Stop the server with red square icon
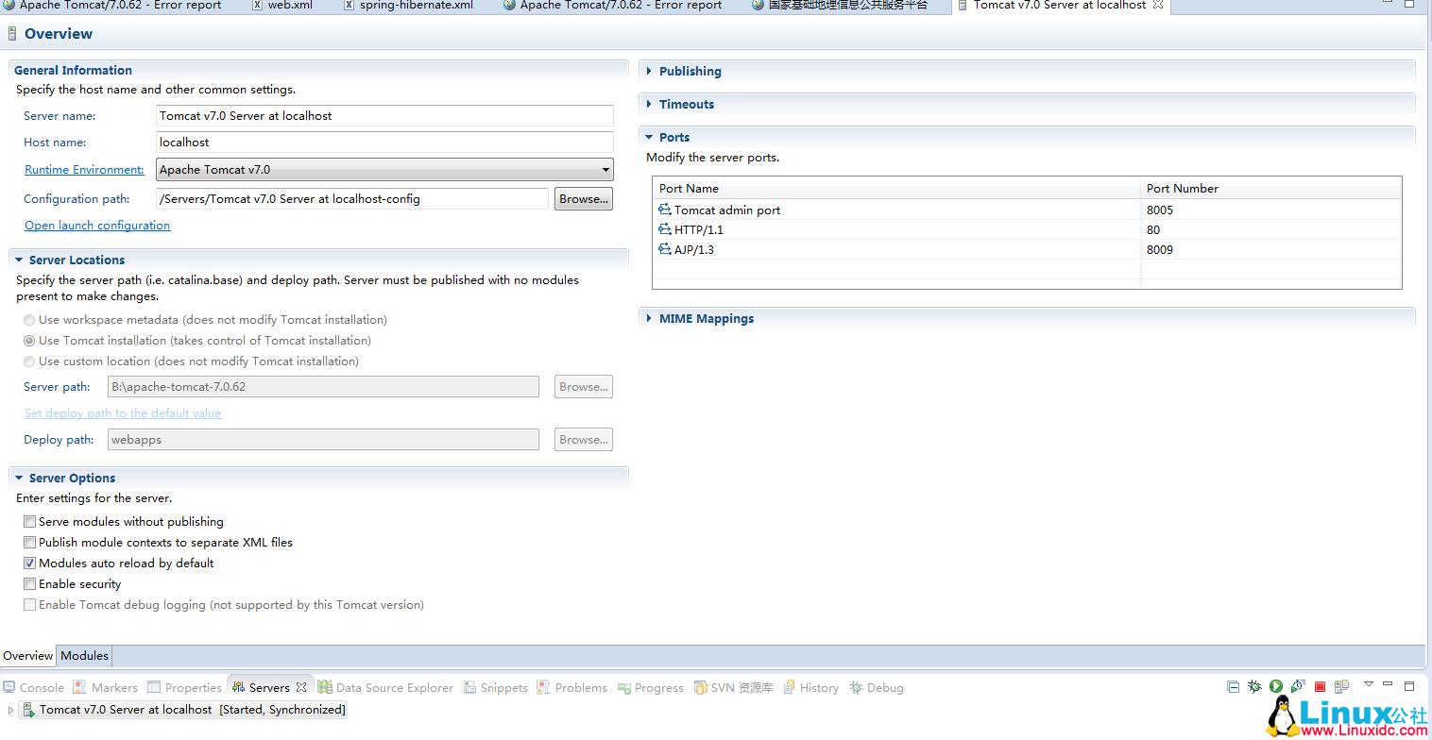This screenshot has height=740, width=1432. pyautogui.click(x=1321, y=687)
